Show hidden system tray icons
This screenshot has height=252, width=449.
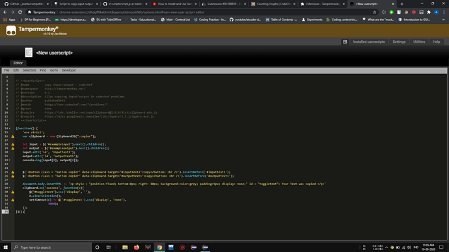point(387,247)
